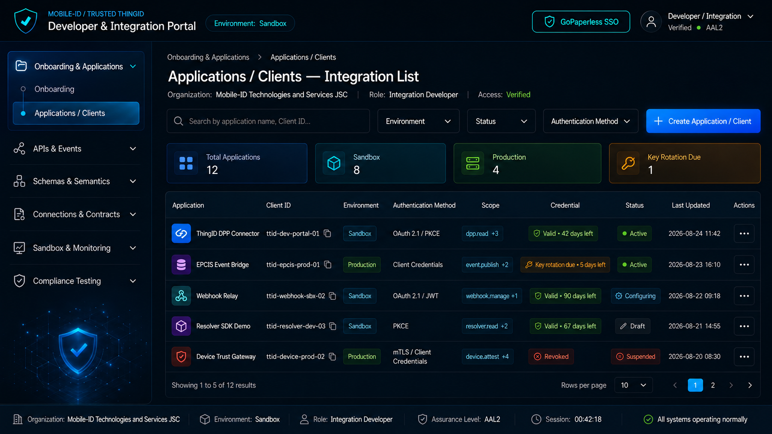Click the portal shield logo
The width and height of the screenshot is (772, 434).
click(26, 21)
